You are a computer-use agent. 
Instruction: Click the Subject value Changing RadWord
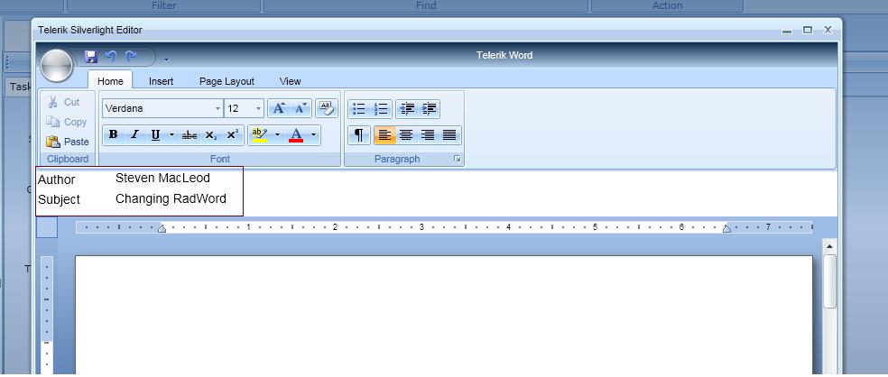pyautogui.click(x=171, y=198)
